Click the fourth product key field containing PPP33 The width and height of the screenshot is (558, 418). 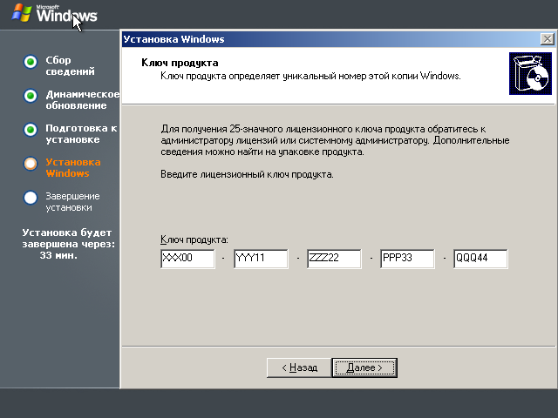[407, 259]
